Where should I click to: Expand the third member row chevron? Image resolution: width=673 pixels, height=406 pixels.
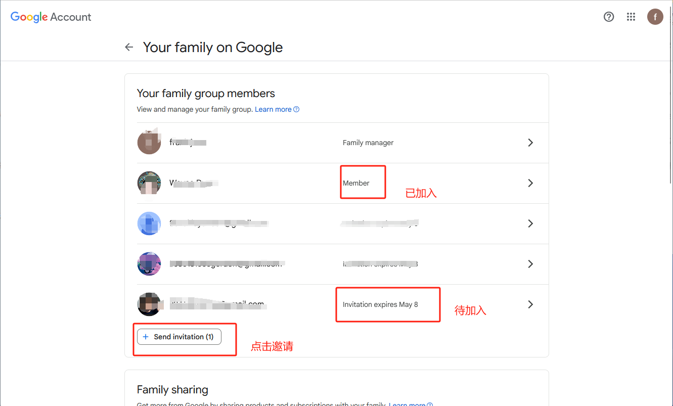[530, 223]
